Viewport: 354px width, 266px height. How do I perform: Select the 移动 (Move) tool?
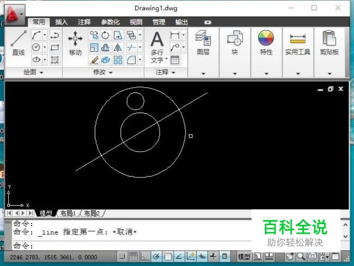tap(75, 44)
